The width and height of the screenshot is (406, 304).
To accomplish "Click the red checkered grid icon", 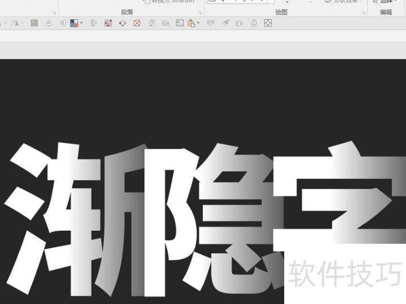I will point(108,23).
